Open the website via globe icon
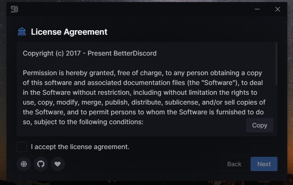 point(24,164)
